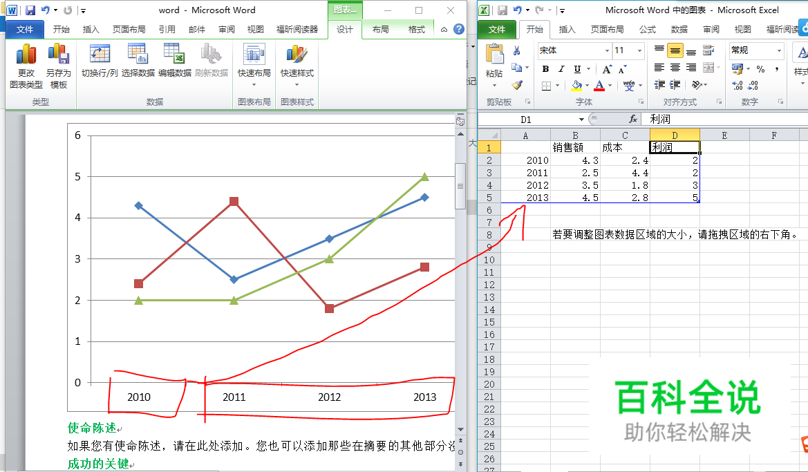
Task: Expand the paste options arrow below 粘贴
Action: (x=494, y=86)
